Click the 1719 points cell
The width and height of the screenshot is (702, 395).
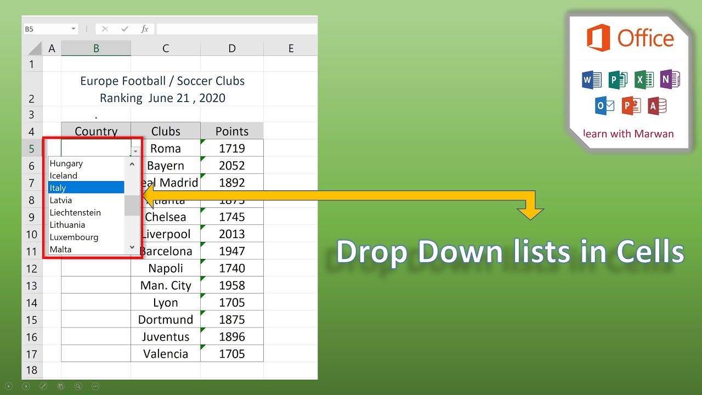pos(232,148)
